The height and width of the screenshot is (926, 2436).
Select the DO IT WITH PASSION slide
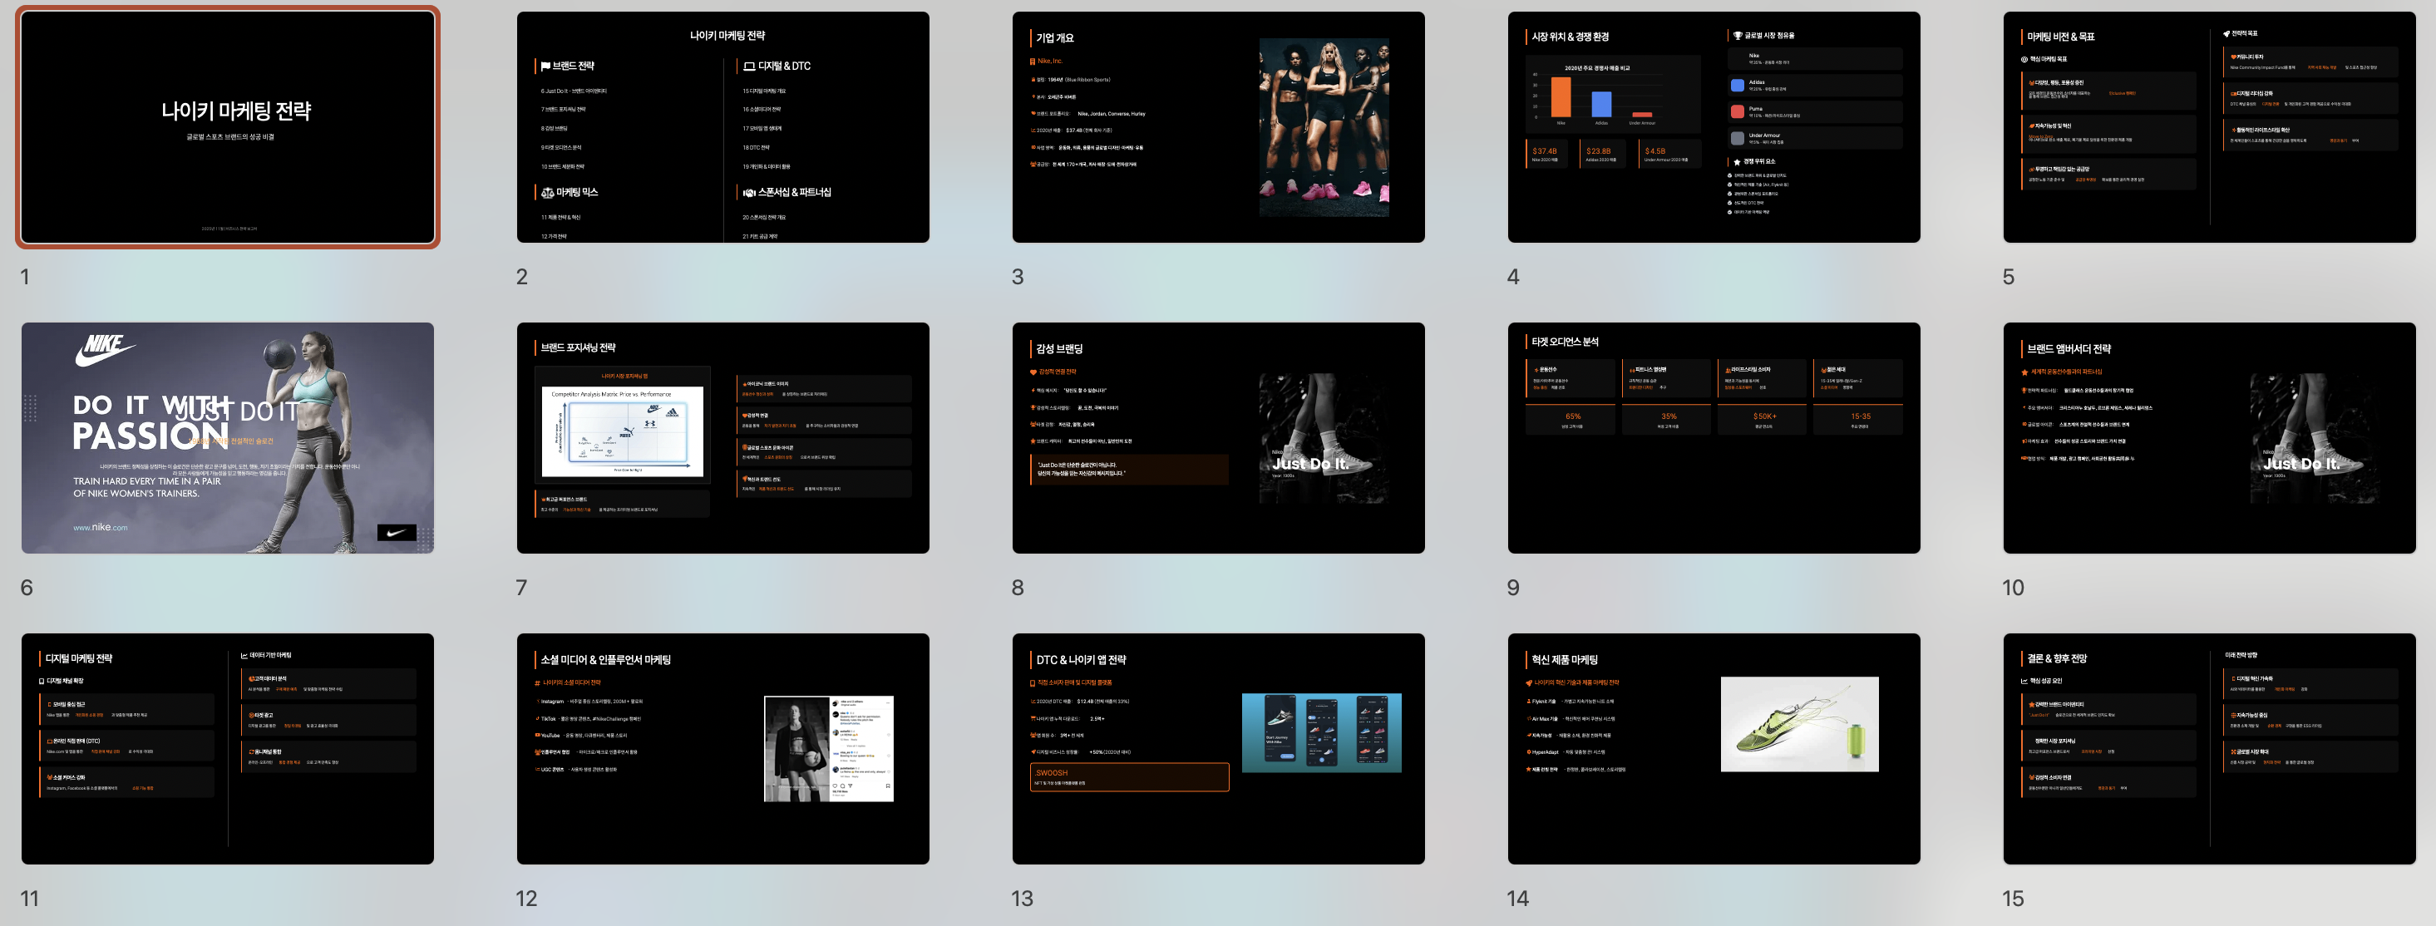coord(228,438)
